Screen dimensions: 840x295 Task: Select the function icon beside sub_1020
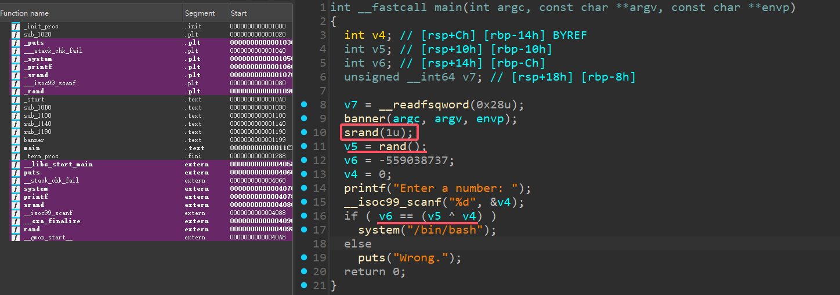[16, 35]
